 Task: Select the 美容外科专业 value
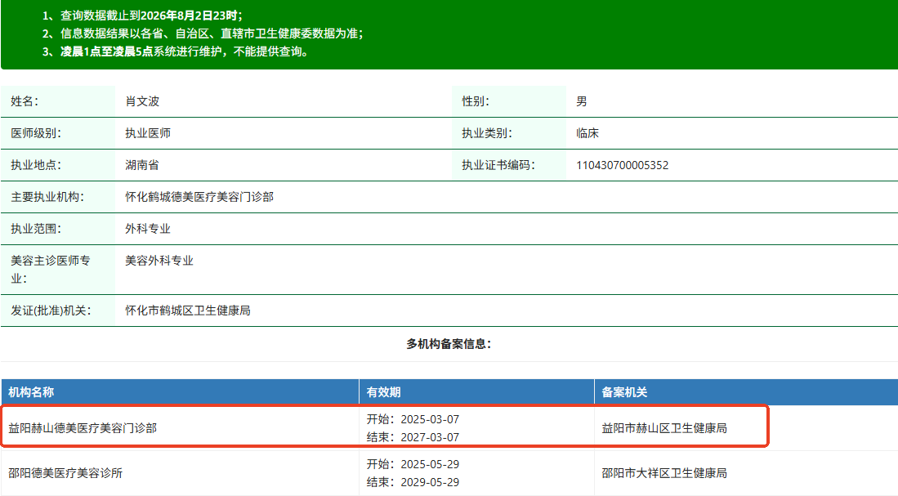click(x=159, y=261)
